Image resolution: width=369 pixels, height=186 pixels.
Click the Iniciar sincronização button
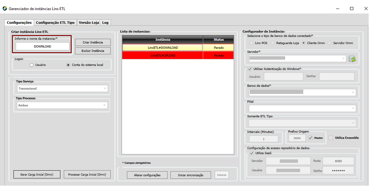click(191, 175)
